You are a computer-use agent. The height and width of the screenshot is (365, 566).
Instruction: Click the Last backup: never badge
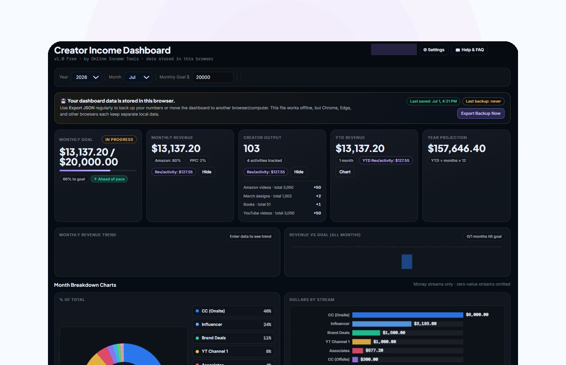tap(483, 101)
